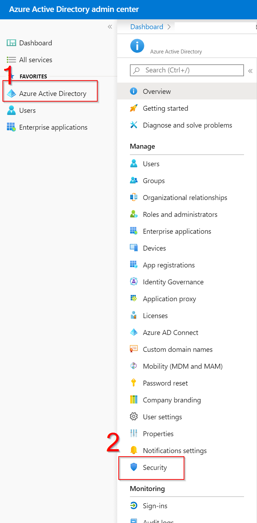This screenshot has width=257, height=523.
Task: Click the App registrations icon
Action: [134, 265]
